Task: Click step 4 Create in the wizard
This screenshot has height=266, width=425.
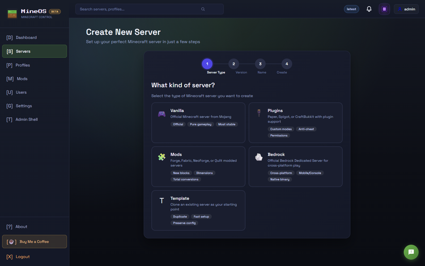Action: tap(286, 64)
